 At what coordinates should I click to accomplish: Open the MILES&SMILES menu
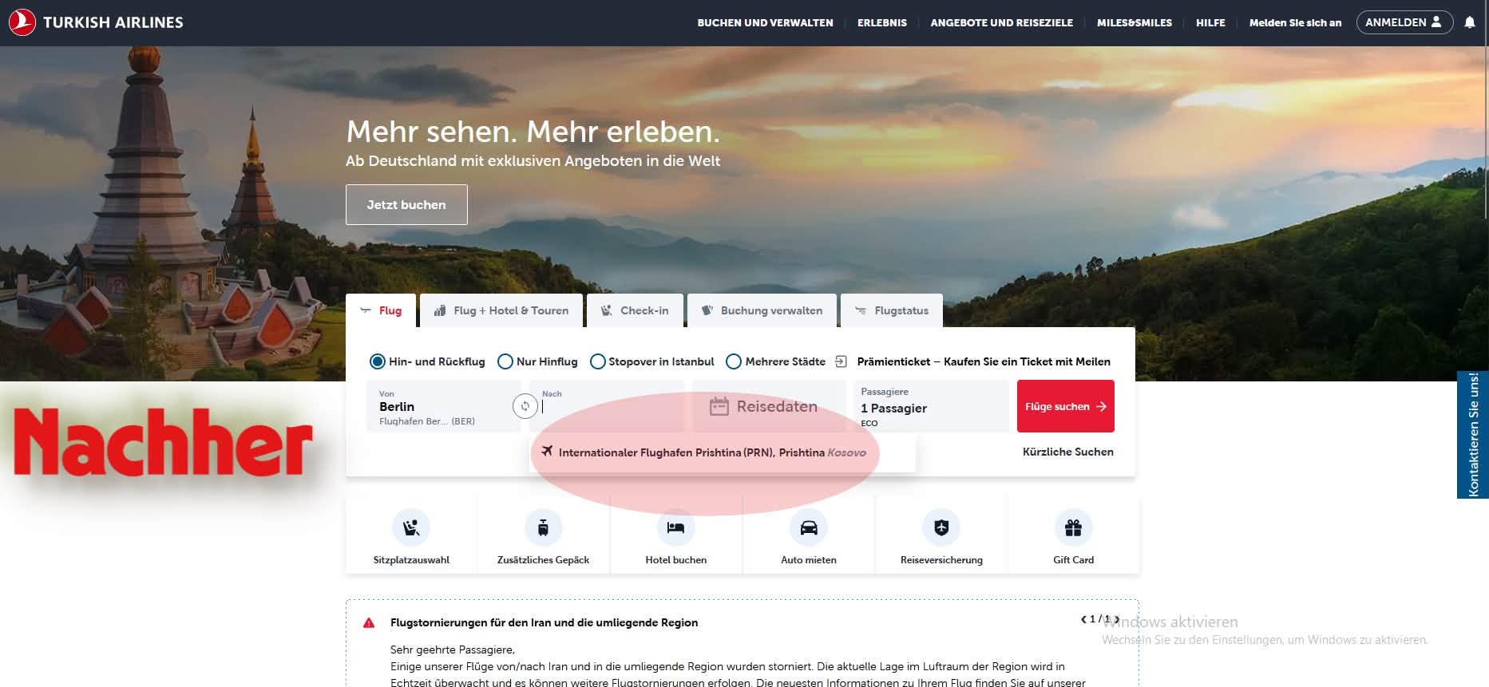click(1135, 22)
